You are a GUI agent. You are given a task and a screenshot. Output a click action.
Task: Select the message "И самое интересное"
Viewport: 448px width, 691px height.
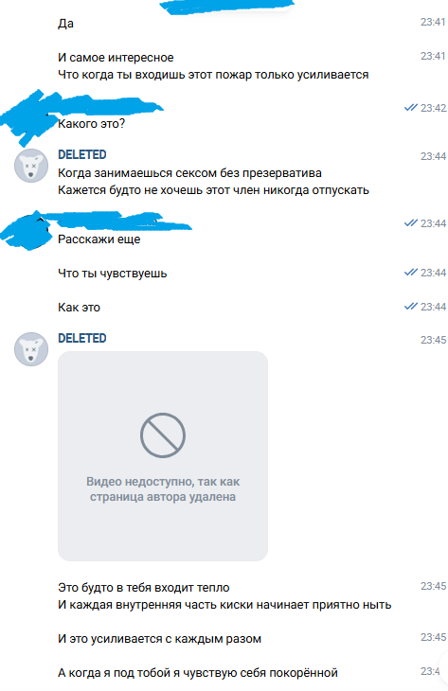pyautogui.click(x=116, y=58)
